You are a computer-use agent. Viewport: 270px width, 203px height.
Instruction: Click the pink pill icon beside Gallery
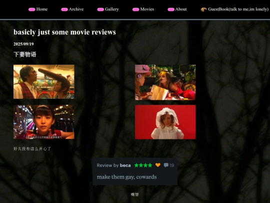100,10
